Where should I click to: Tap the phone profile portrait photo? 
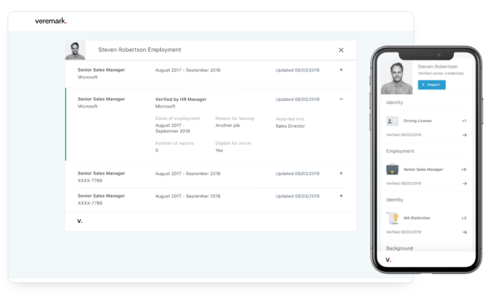coord(397,78)
